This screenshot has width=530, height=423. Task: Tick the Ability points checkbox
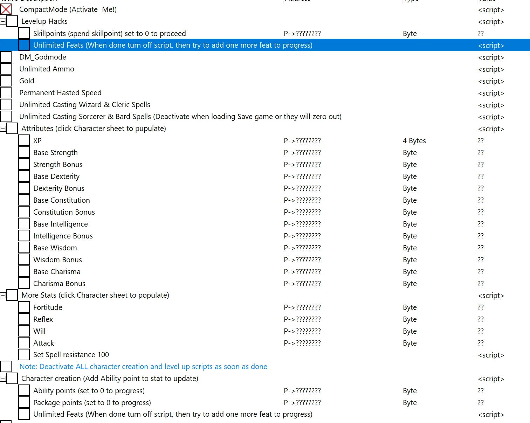(24, 390)
